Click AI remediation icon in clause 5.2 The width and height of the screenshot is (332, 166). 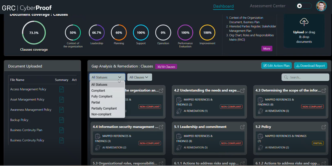[x=260, y=147]
